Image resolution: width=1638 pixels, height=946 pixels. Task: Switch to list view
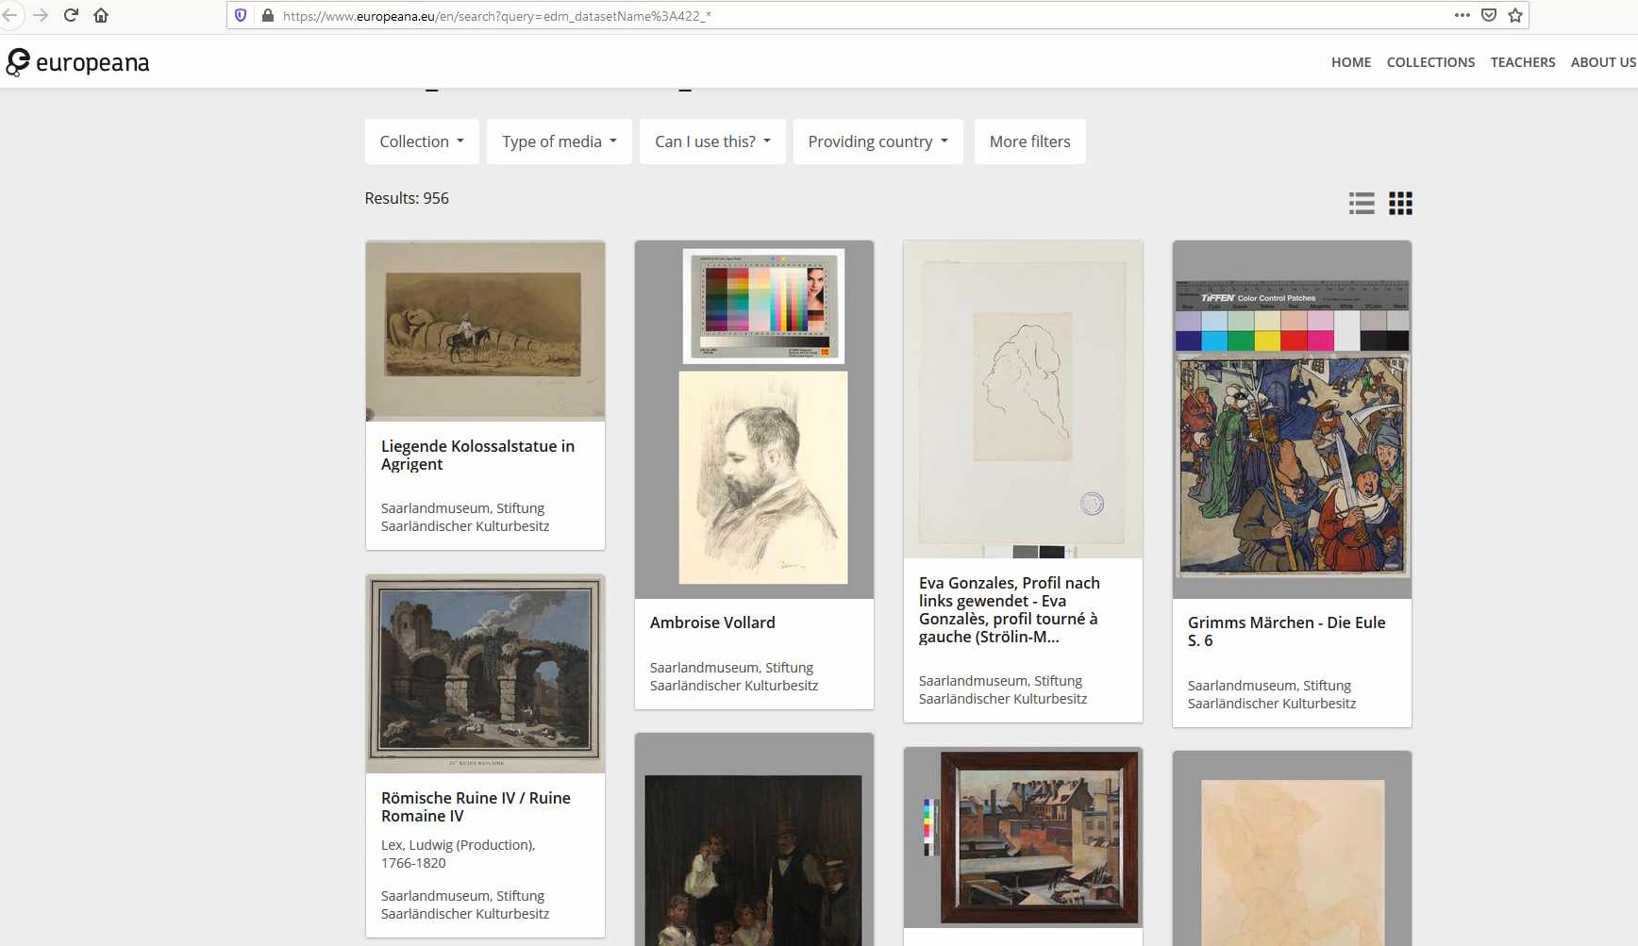click(x=1361, y=203)
